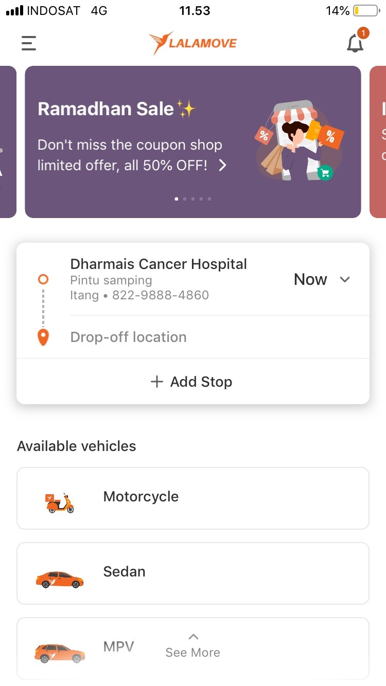Collapse vehicles with See More chevron

tap(194, 637)
